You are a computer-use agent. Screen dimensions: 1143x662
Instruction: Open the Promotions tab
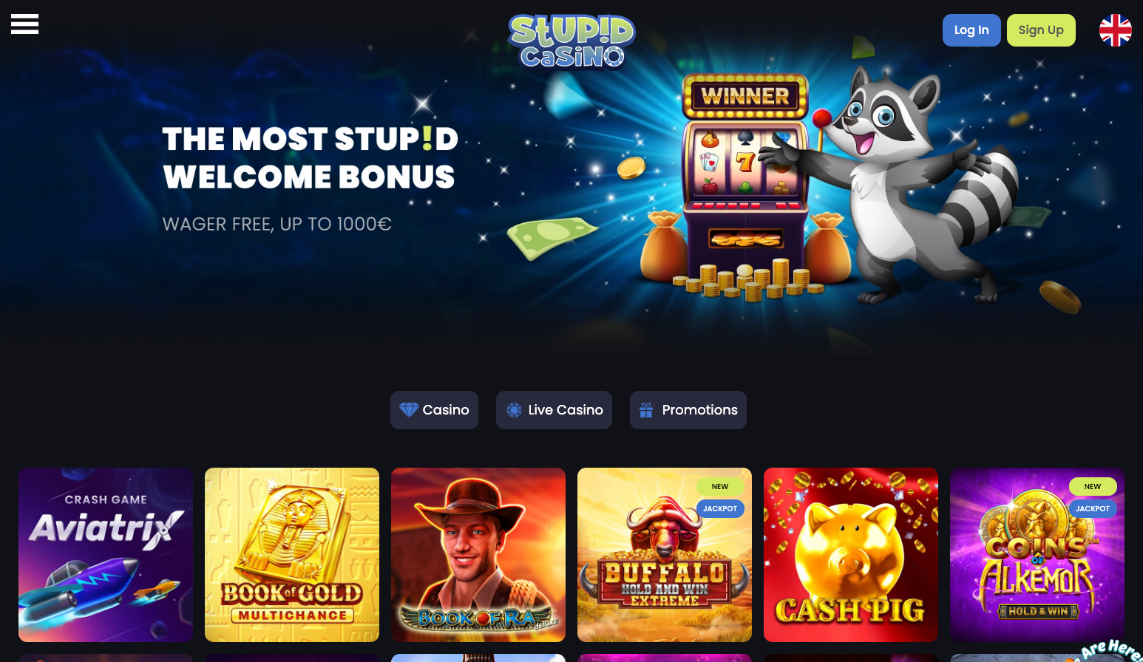[x=688, y=410]
